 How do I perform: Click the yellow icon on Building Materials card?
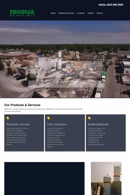[x=89, y=118]
